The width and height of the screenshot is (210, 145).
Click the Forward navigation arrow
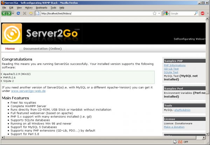tap(9, 13)
